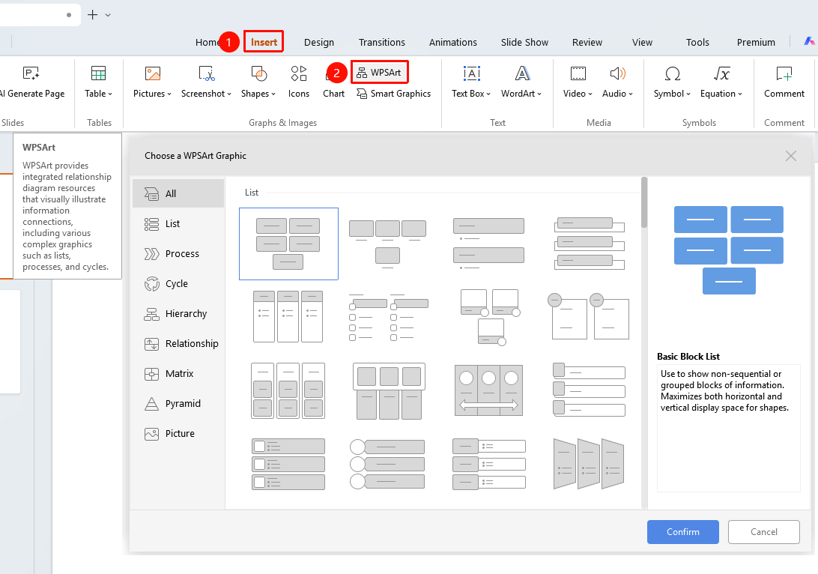Switch to the Design tab
The width and height of the screenshot is (818, 574).
click(x=319, y=42)
